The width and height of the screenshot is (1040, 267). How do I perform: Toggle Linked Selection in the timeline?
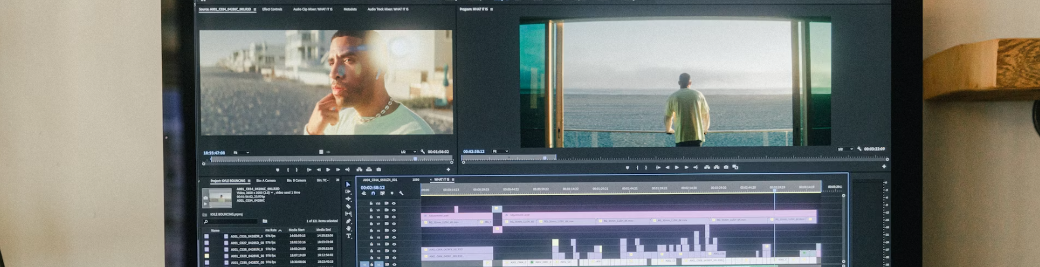coord(383,193)
